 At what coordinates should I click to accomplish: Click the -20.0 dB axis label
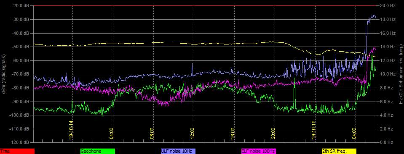pos(20,5)
